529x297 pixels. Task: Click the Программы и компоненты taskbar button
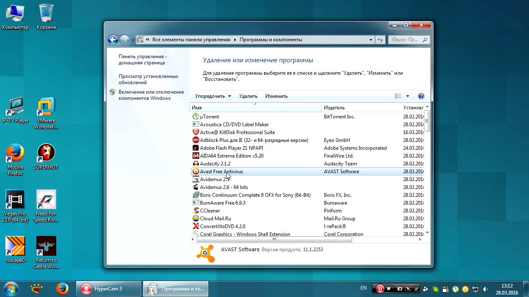[x=176, y=289]
